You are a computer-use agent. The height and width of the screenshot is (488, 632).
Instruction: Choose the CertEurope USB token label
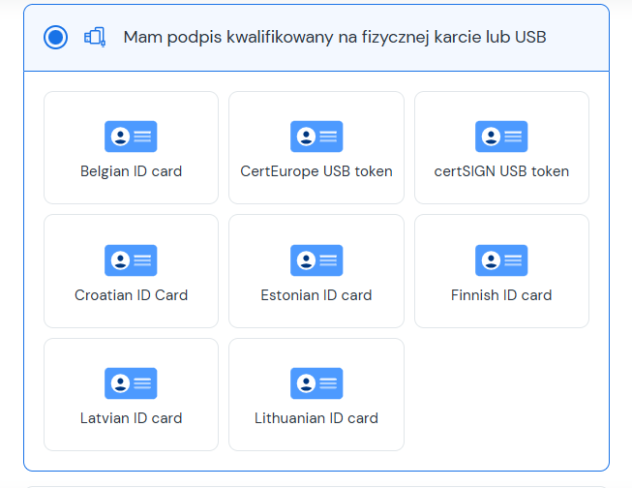316,171
